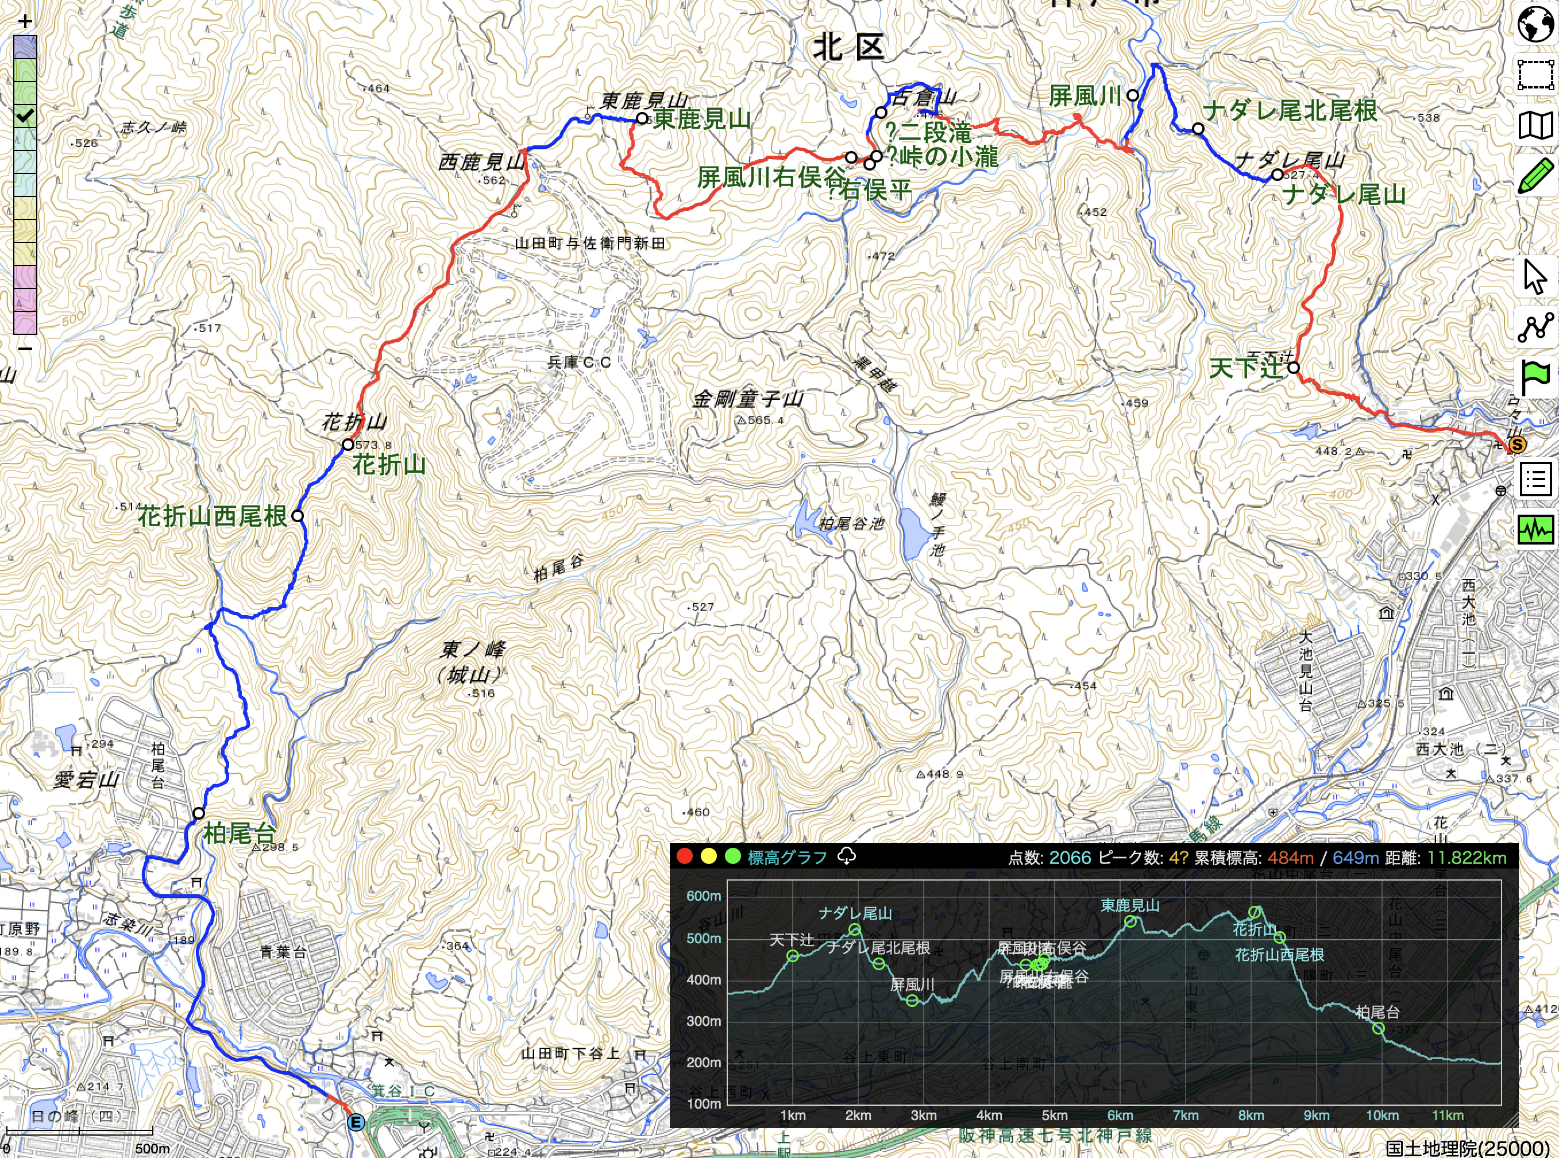Click the 東鹿見山 marker on elevation graph
1559x1158 pixels.
[1130, 922]
